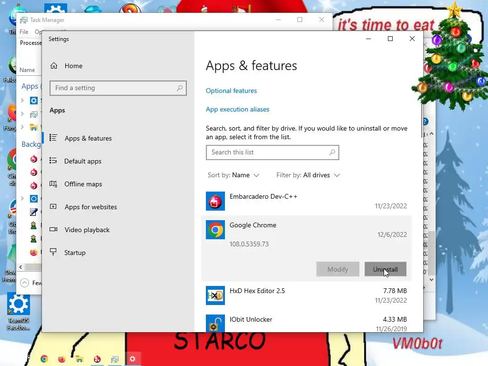Click the Default apps list icon
Screen dimensions: 488x366
pyautogui.click(x=53, y=161)
